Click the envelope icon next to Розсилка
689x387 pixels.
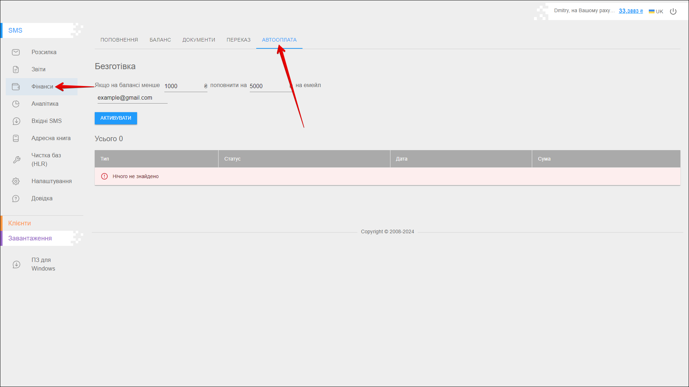coord(16,52)
